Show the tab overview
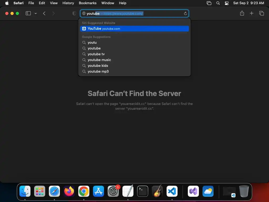The image size is (269, 202). point(261,13)
